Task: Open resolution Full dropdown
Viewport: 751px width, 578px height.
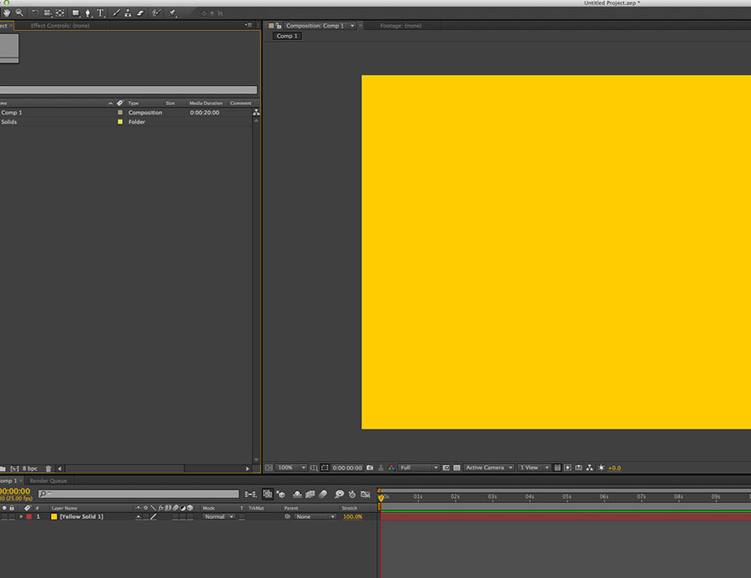Action: click(x=419, y=468)
